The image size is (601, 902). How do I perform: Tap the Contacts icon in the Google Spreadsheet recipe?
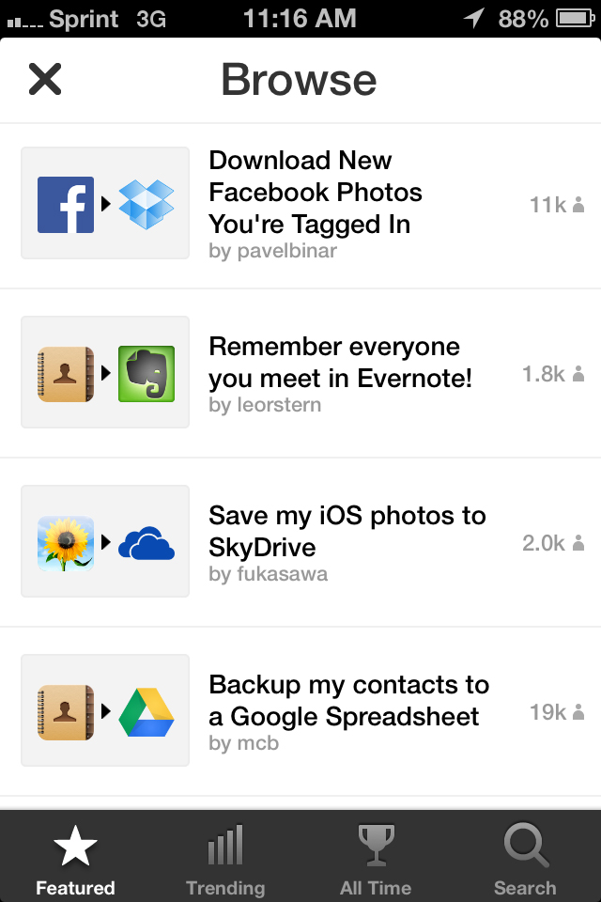66,712
